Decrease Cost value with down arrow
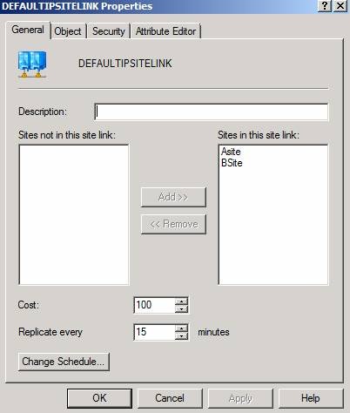Screen dimensions: 350x413 182,308
